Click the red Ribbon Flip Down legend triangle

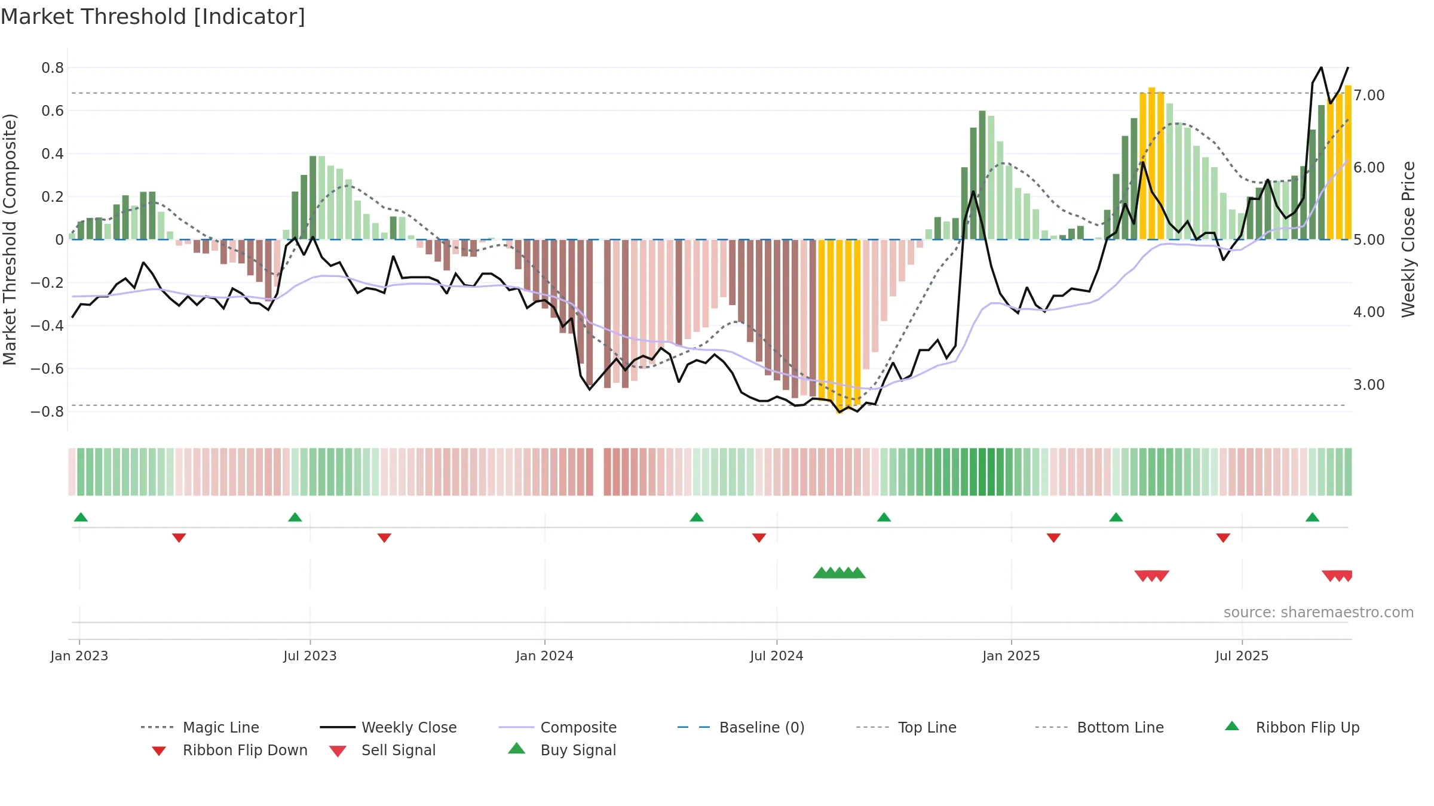159,751
